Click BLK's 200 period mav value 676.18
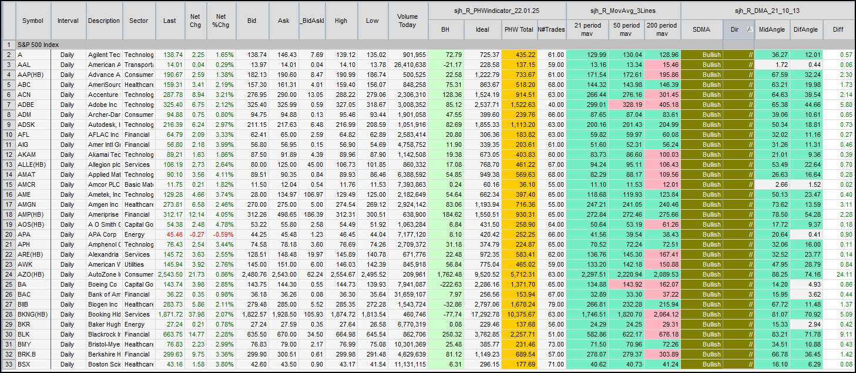This screenshot has width=856, height=373. [x=669, y=334]
